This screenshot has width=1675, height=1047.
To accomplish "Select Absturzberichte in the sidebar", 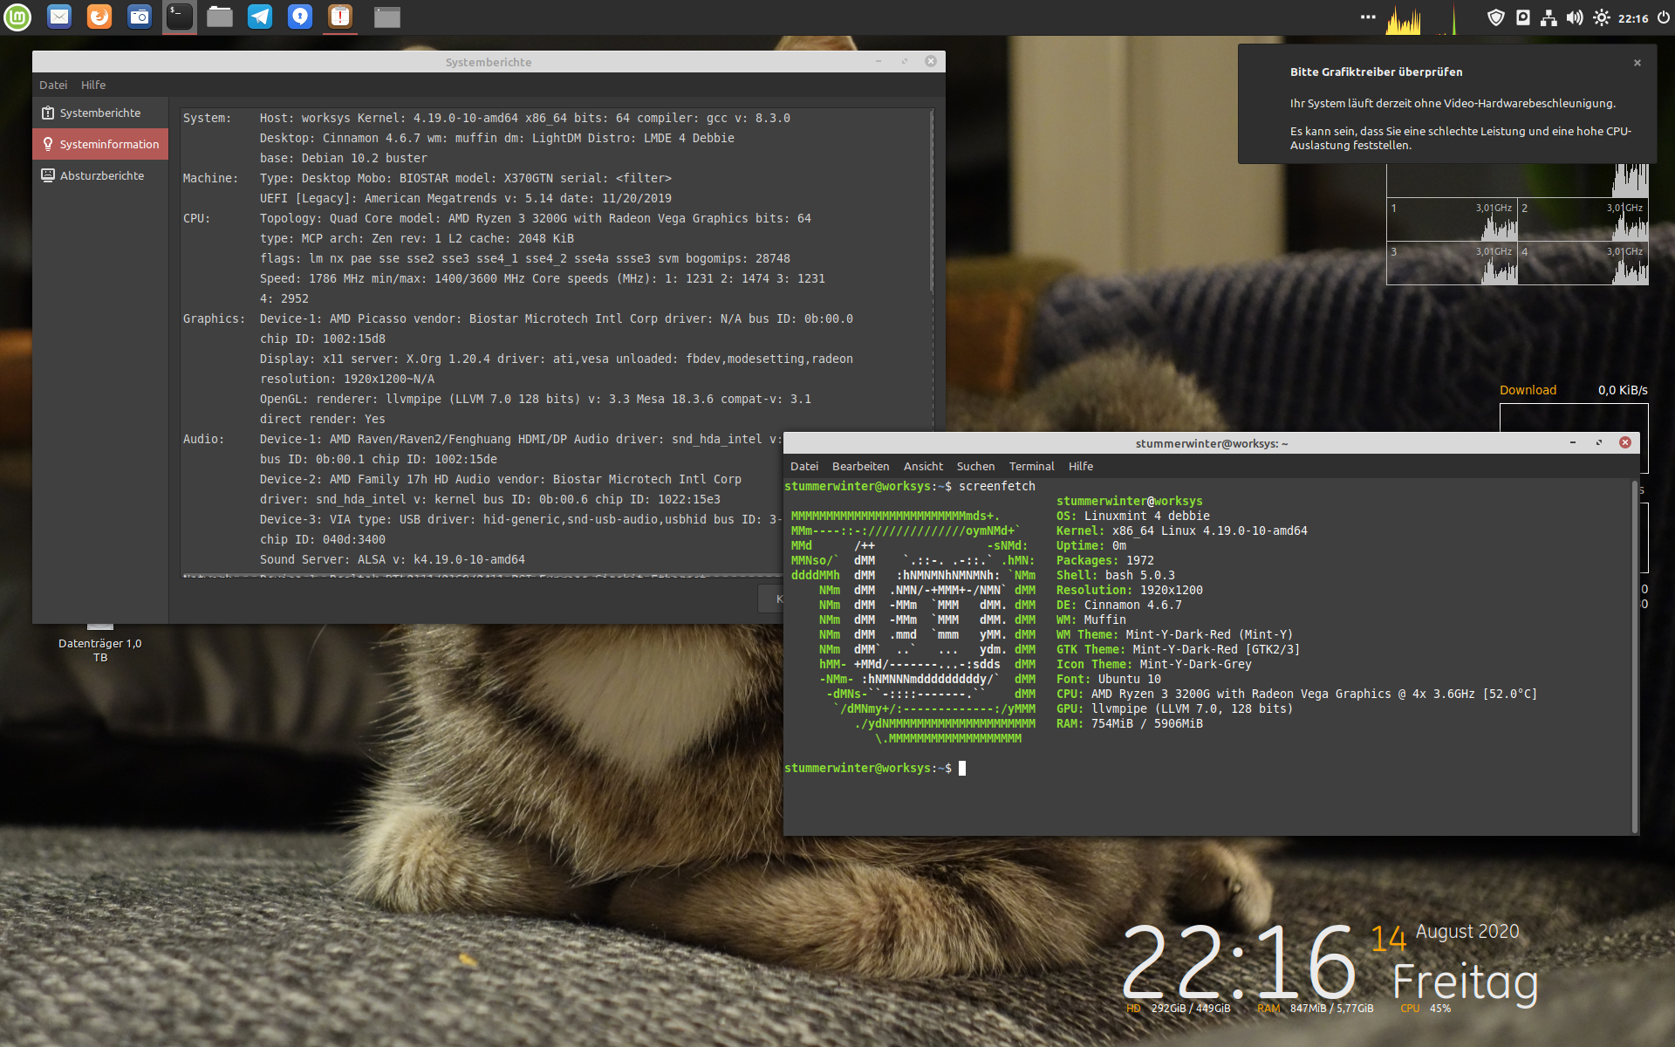I will pos(101,175).
